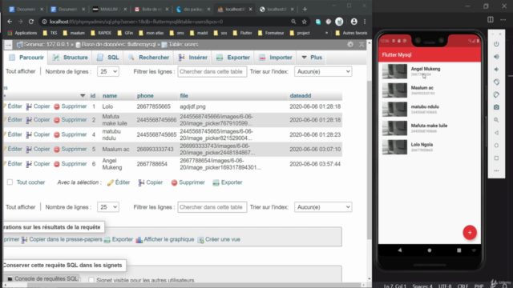Click phpMyAdmin vertical scrollbar
Image resolution: width=513 pixels, height=288 pixels.
(370, 160)
